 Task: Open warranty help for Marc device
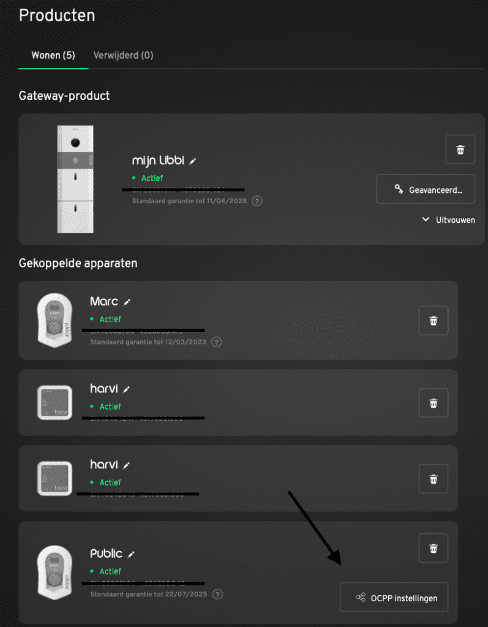coord(216,342)
